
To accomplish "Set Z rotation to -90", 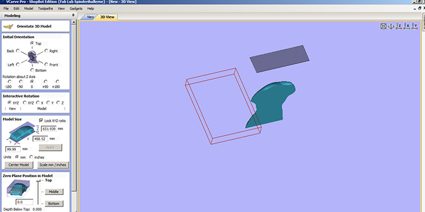I will [x=21, y=81].
